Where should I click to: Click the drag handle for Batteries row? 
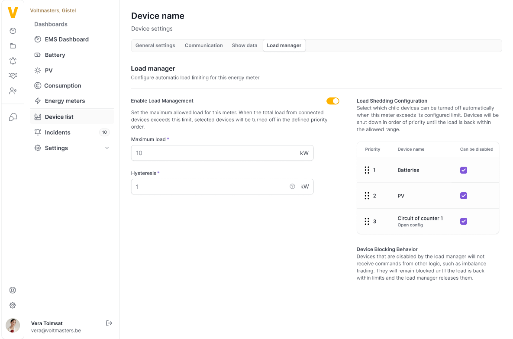click(x=367, y=170)
